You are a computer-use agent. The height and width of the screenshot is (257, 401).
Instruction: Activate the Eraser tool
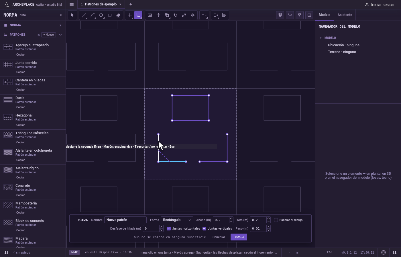pyautogui.click(x=118, y=15)
